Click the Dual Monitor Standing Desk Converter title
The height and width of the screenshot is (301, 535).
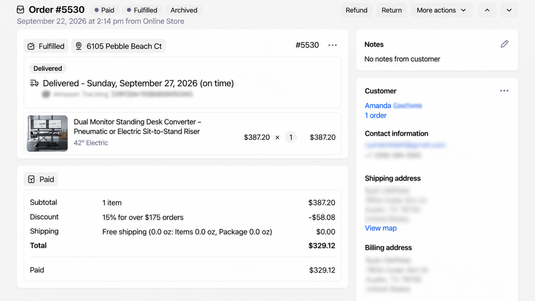point(137,127)
